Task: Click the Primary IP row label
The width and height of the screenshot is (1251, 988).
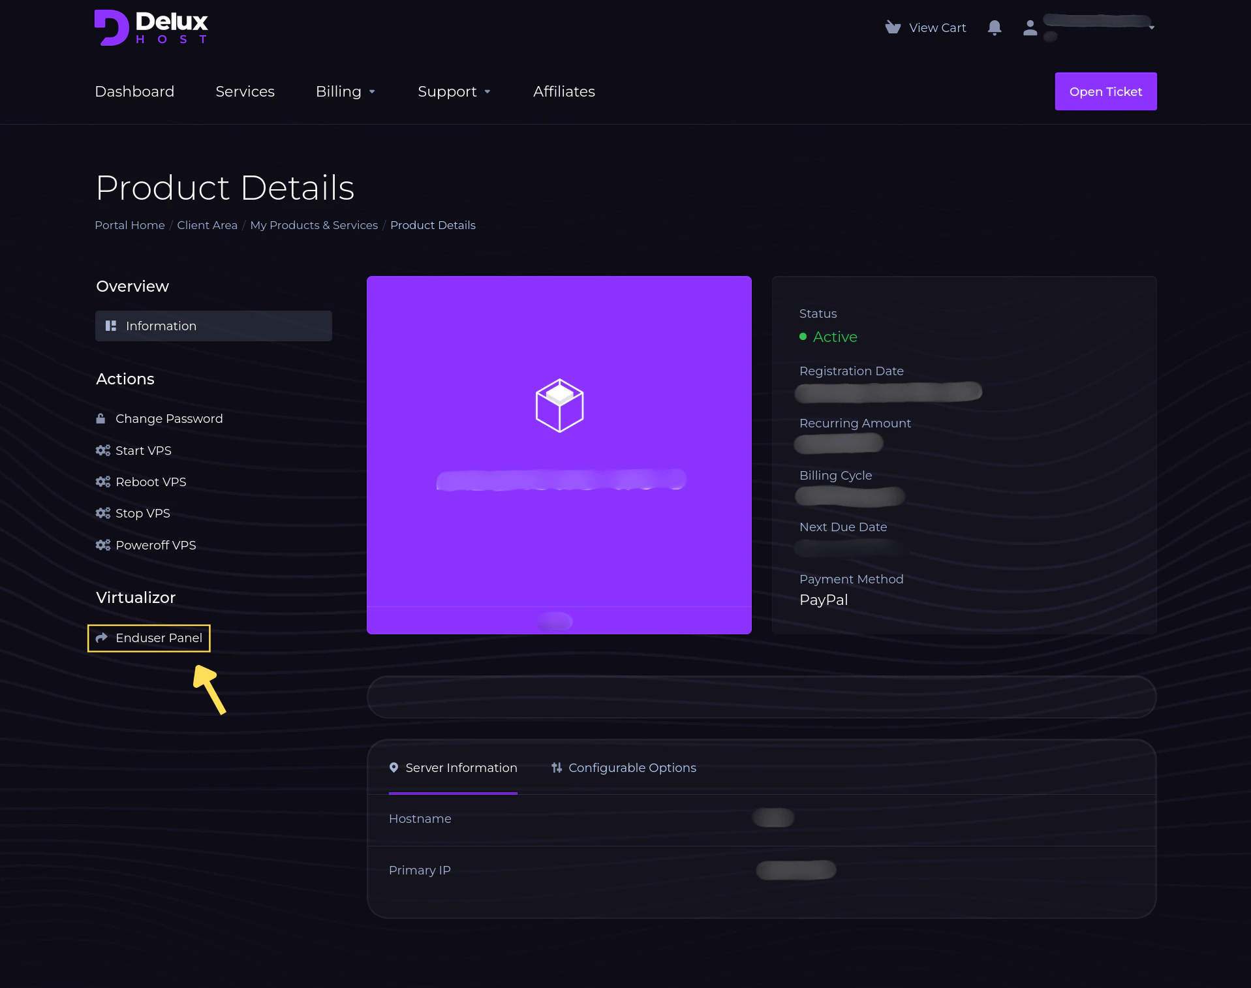Action: coord(420,870)
